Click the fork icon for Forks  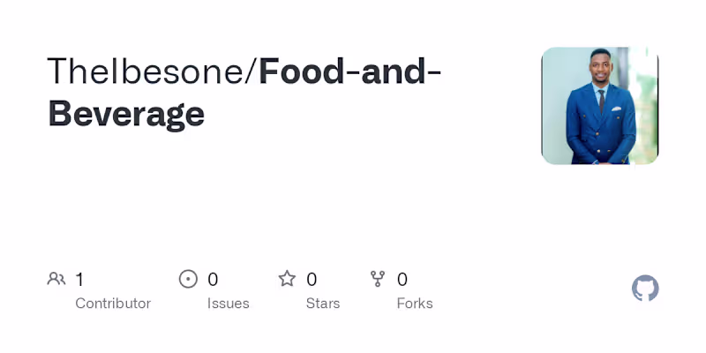click(378, 279)
